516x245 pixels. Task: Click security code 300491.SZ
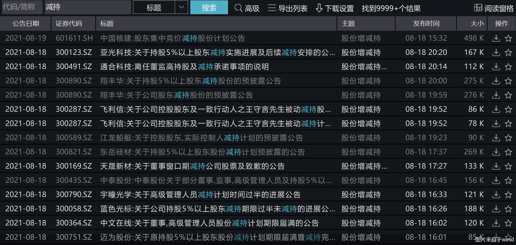click(73, 67)
